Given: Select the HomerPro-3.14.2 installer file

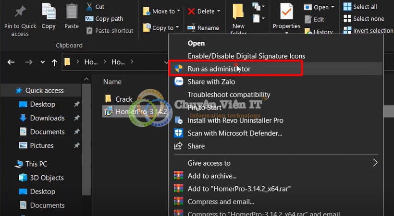Looking at the screenshot, I should click(x=135, y=111).
